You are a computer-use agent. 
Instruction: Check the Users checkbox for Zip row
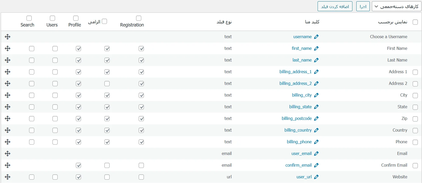click(x=55, y=119)
